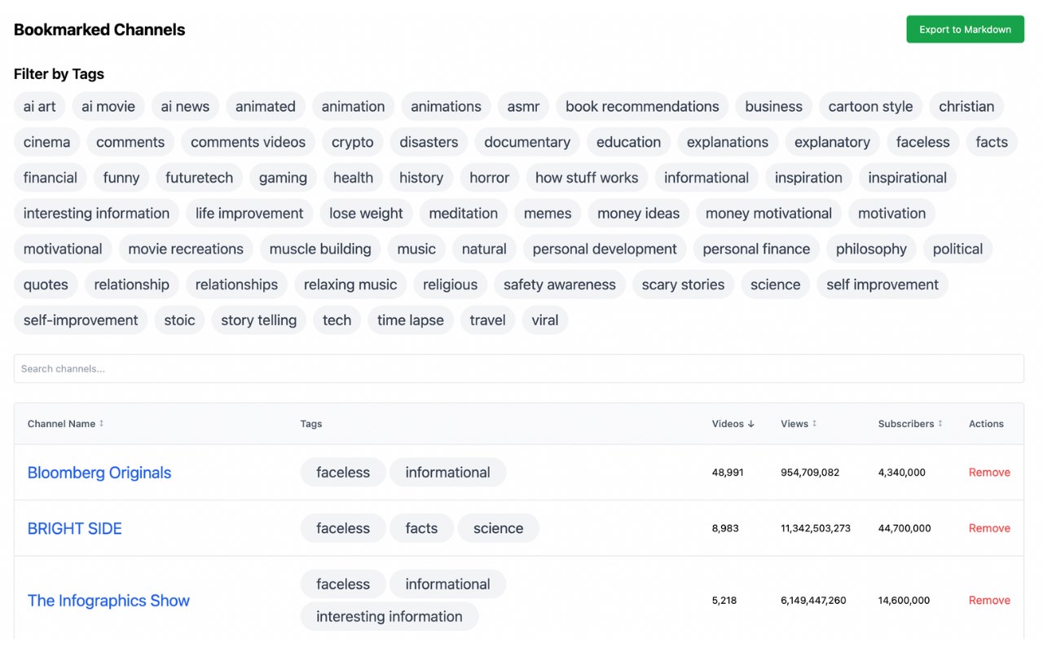Image resolution: width=1043 pixels, height=652 pixels.
Task: Choose the 'facts' chip in tag filters
Action: (x=992, y=142)
